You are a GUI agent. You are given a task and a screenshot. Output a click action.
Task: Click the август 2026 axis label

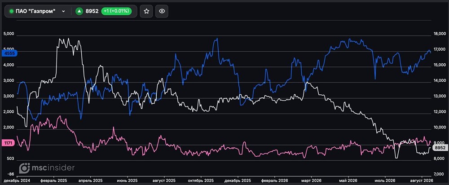[421, 181]
